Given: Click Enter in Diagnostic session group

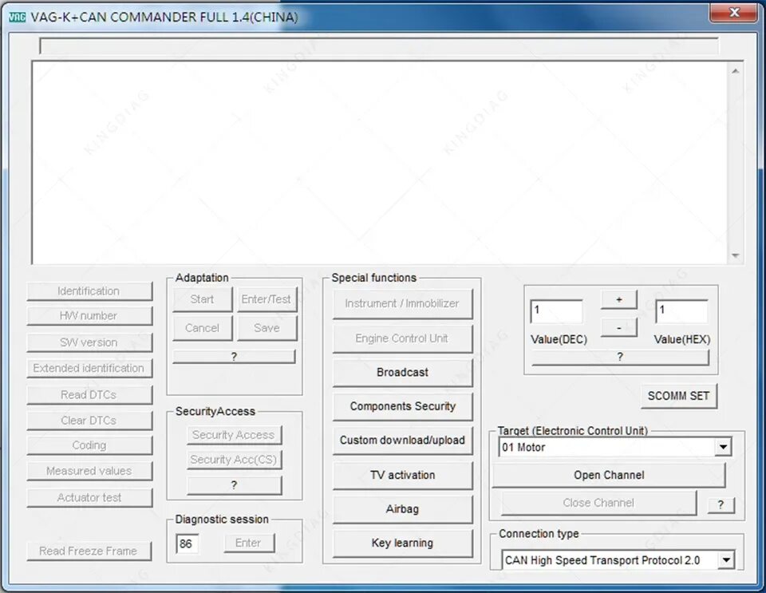Looking at the screenshot, I should 249,544.
